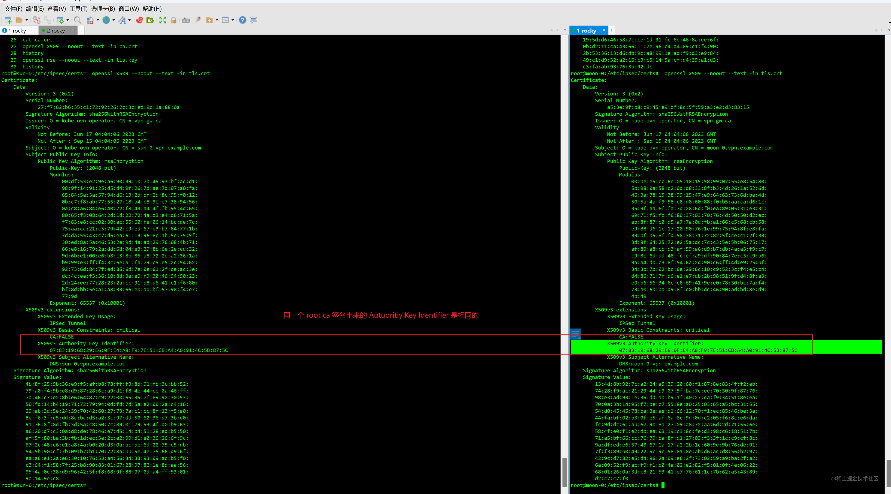Screen dimensions: 891x494
Task: Open the Find magnifier tool
Action: pyautogui.click(x=78, y=20)
